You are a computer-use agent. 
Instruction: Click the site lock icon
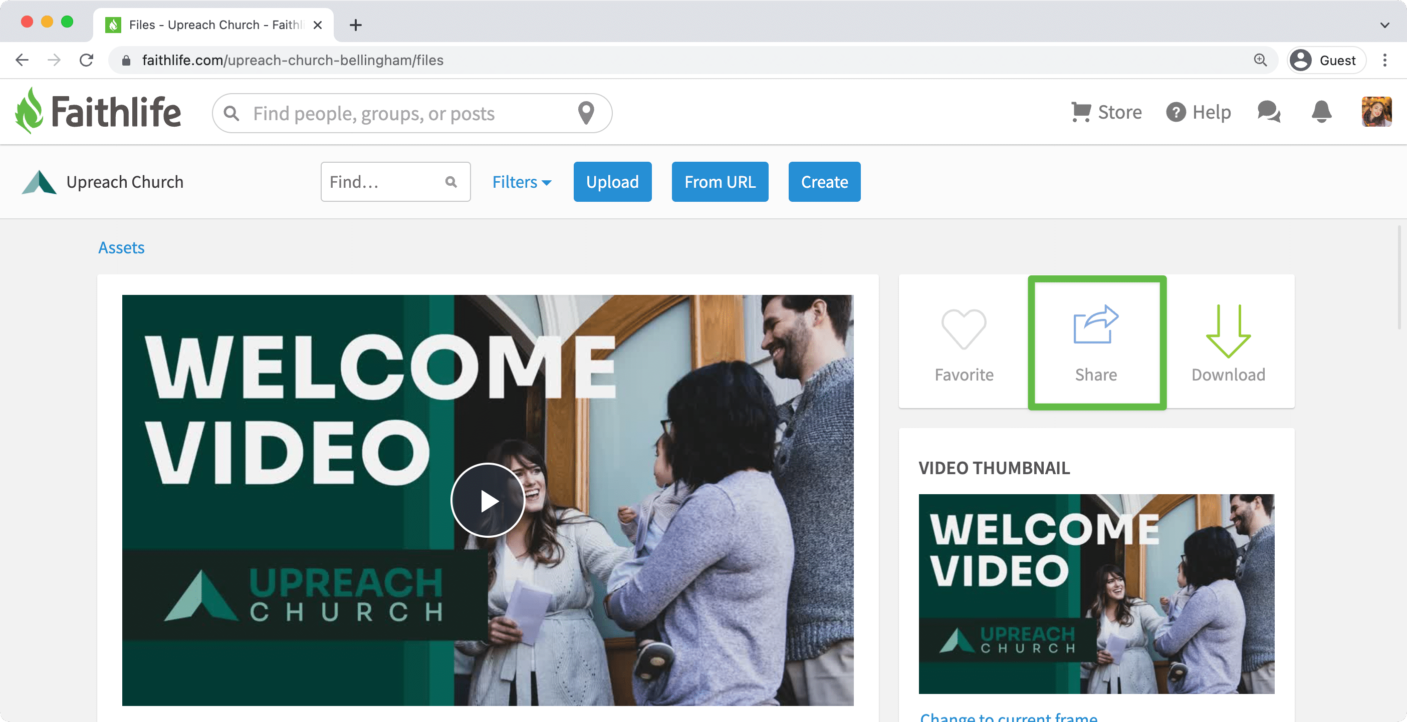pyautogui.click(x=126, y=60)
